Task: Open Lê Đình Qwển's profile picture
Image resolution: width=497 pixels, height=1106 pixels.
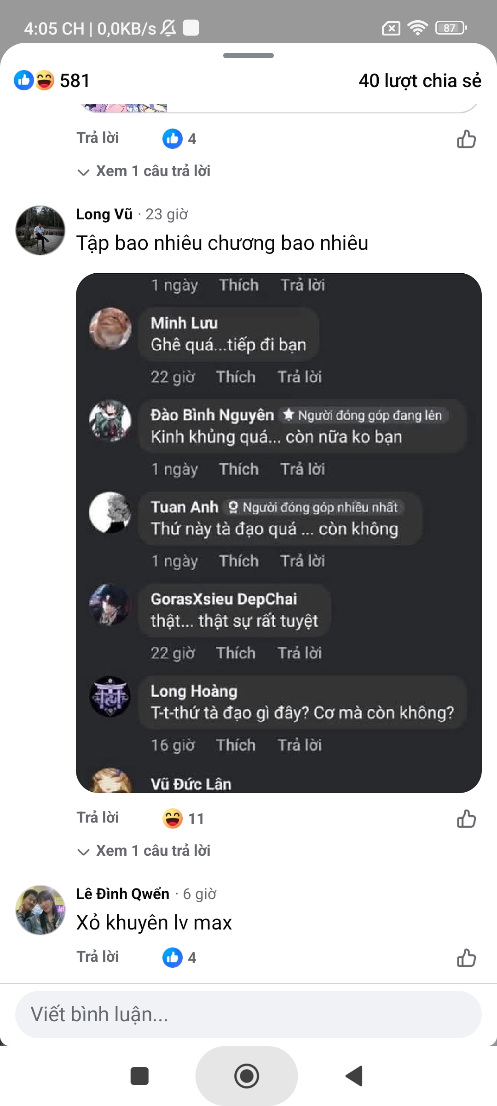Action: [40, 910]
